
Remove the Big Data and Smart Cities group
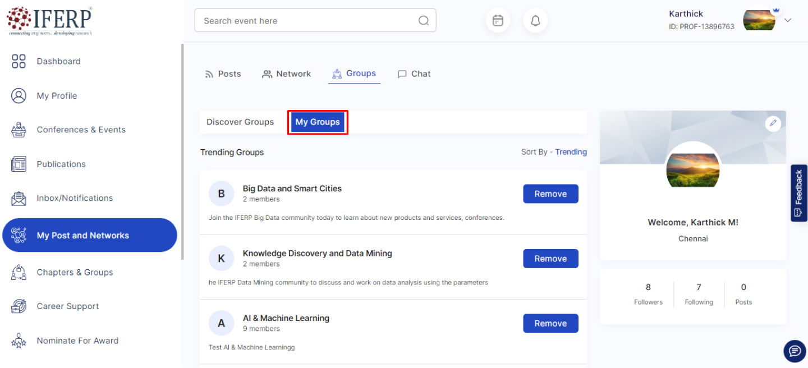[x=550, y=194]
